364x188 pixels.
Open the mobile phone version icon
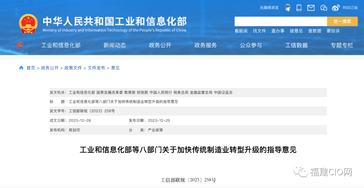[x=299, y=7]
